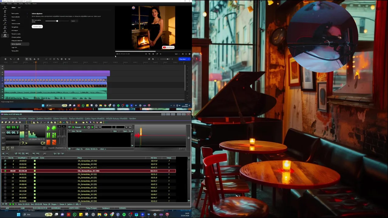Click the timeline zoom-in plus icon
This screenshot has height=218, width=388.
(172, 59)
